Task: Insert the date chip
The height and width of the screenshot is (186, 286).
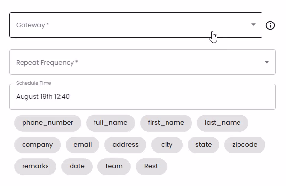Action: tap(77, 166)
